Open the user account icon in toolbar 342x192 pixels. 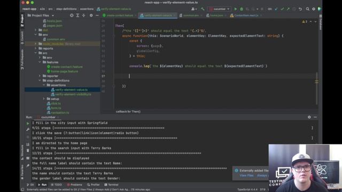193,9
